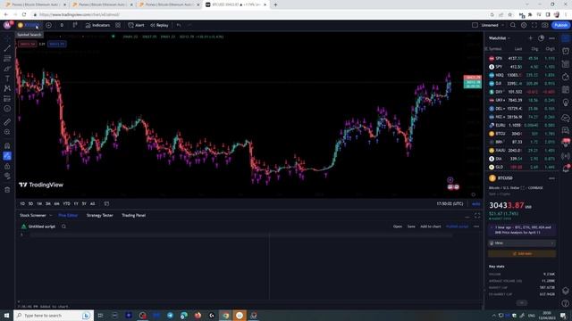Viewport: 572px width, 321px height.
Task: Select the GLD row in the watchlist
Action: click(522, 167)
